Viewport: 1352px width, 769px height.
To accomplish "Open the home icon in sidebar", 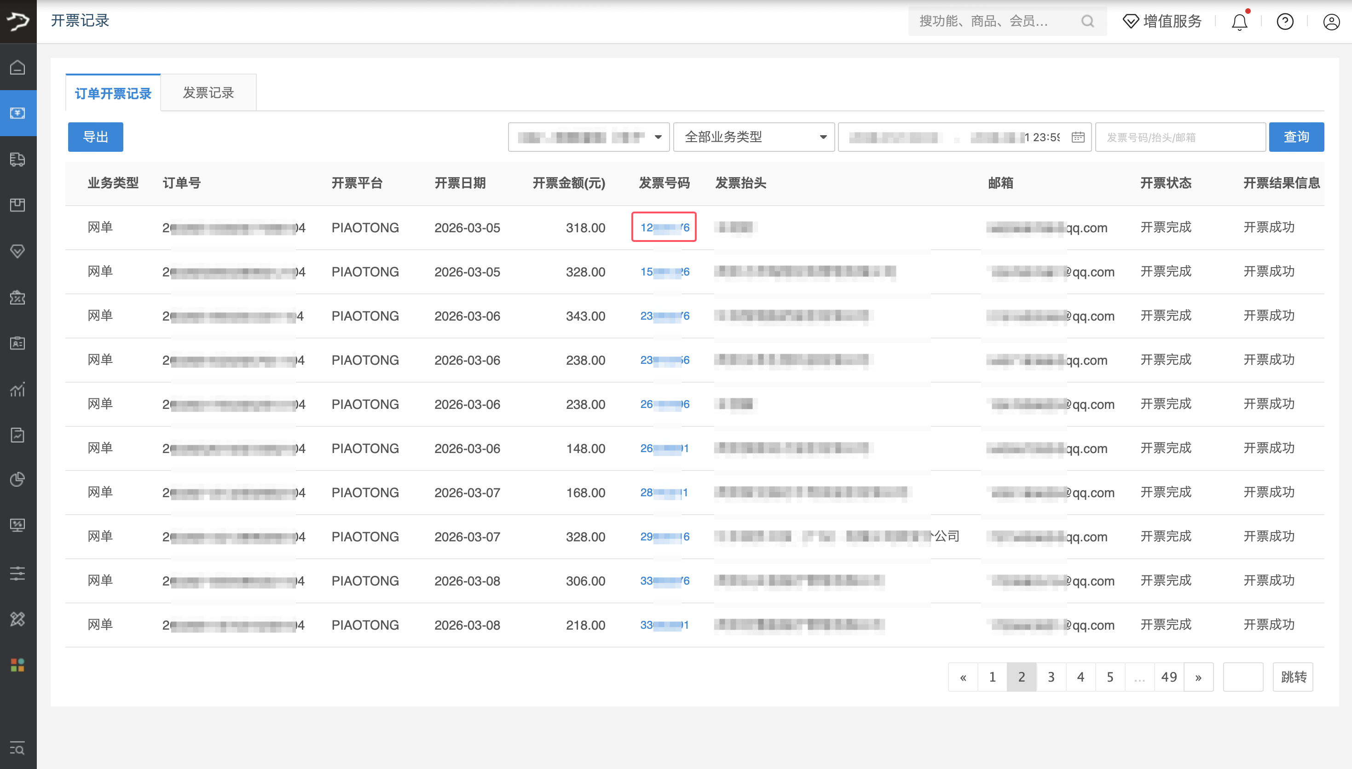I will tap(17, 67).
